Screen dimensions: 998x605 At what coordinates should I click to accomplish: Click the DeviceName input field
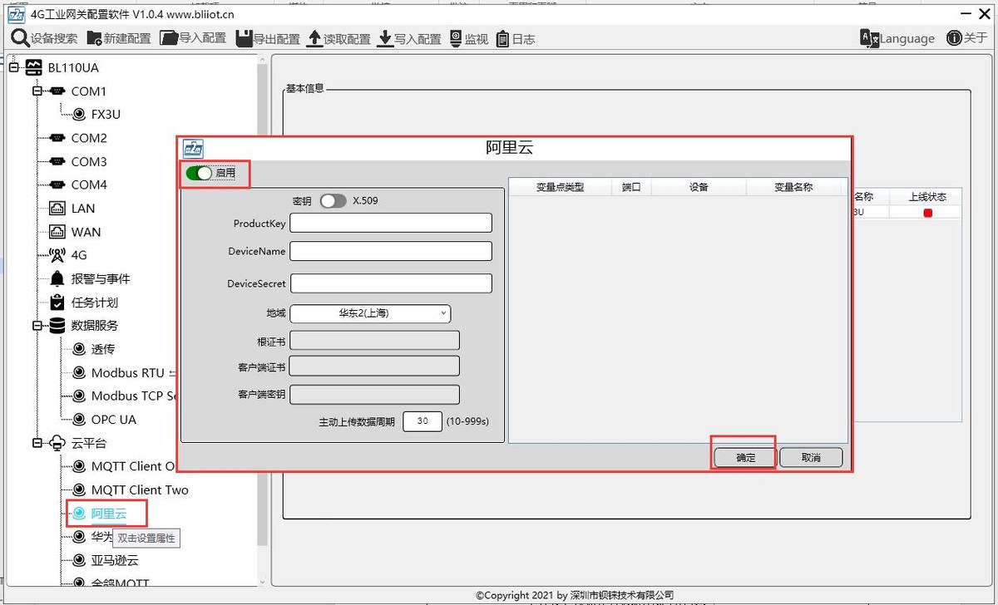(391, 251)
